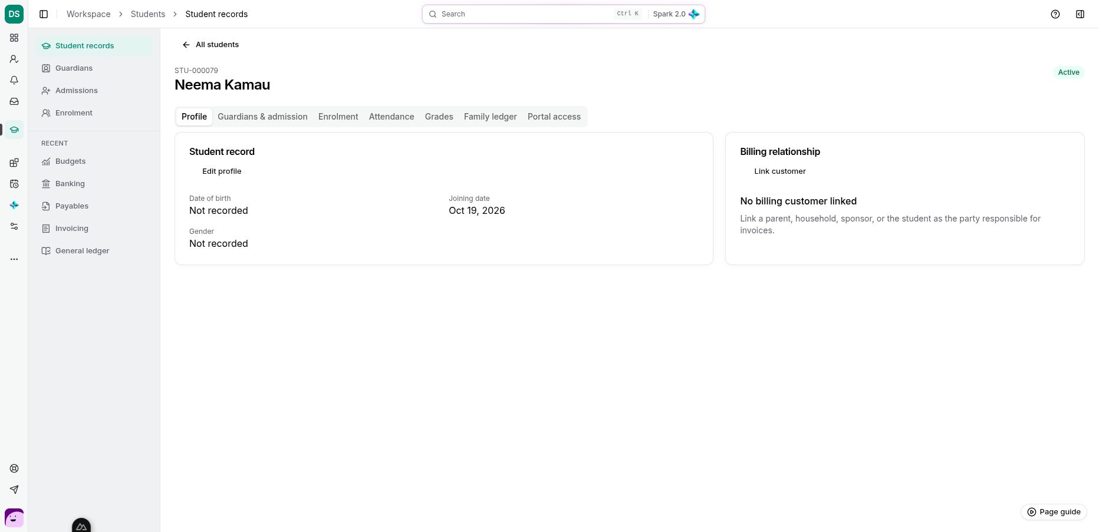1099x532 pixels.
Task: Switch to the Portal access tab
Action: click(x=554, y=117)
